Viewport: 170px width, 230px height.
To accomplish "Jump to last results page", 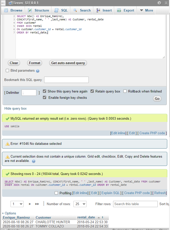I will coord(37,204).
